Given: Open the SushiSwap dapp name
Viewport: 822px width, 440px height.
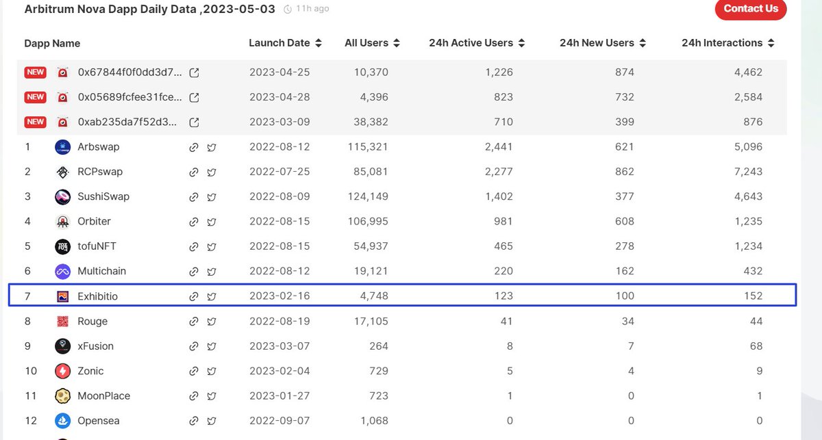Looking at the screenshot, I should click(x=103, y=196).
